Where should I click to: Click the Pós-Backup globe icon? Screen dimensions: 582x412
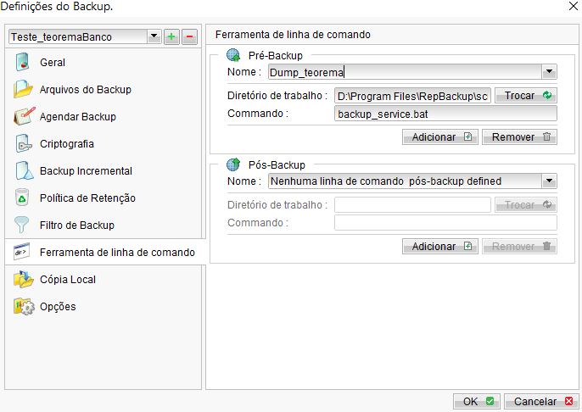tap(233, 164)
